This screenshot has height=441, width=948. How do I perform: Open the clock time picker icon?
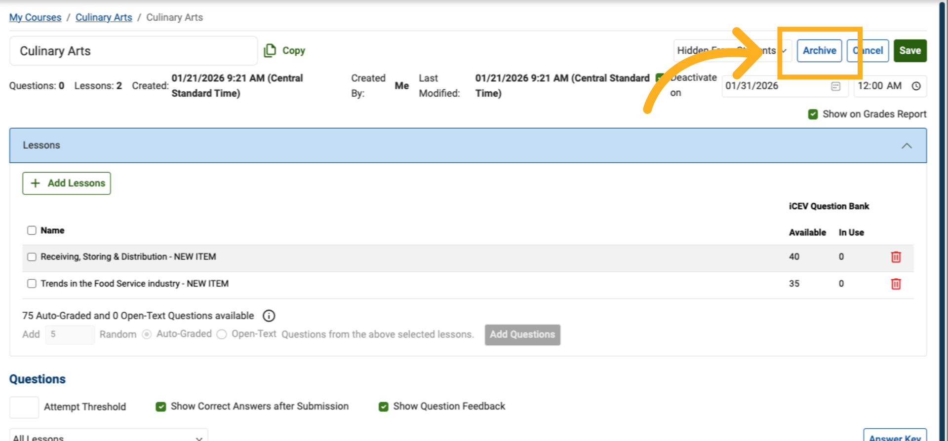pyautogui.click(x=916, y=86)
